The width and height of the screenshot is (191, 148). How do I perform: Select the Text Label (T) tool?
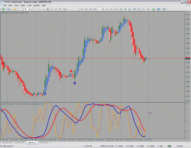pos(60,9)
